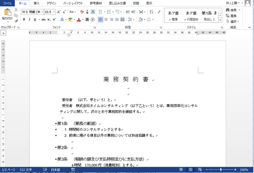Decrease paragraph indent
This screenshot has height=173, width=254.
[x=128, y=12]
